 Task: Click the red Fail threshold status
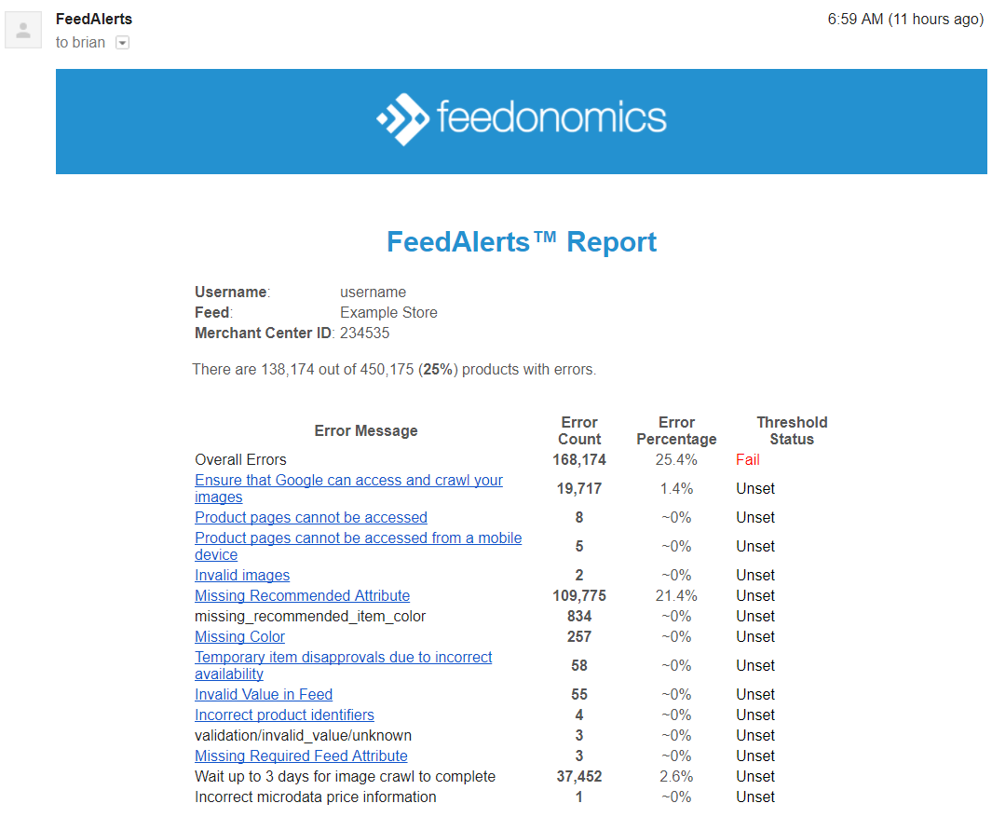click(x=747, y=459)
